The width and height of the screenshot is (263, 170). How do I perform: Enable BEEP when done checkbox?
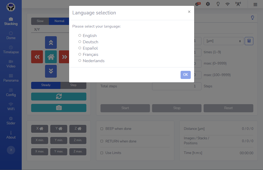click(x=102, y=129)
